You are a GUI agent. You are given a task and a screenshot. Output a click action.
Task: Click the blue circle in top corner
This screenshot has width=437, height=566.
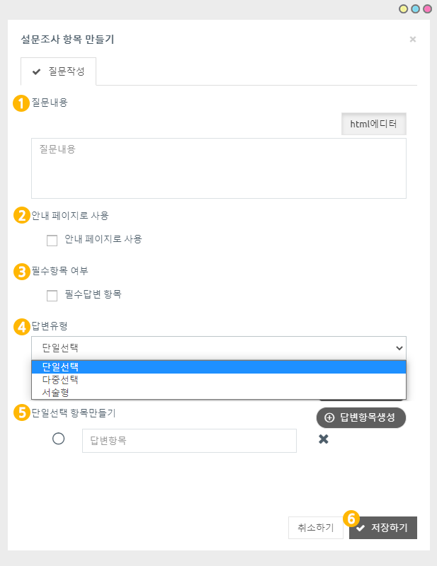[415, 9]
